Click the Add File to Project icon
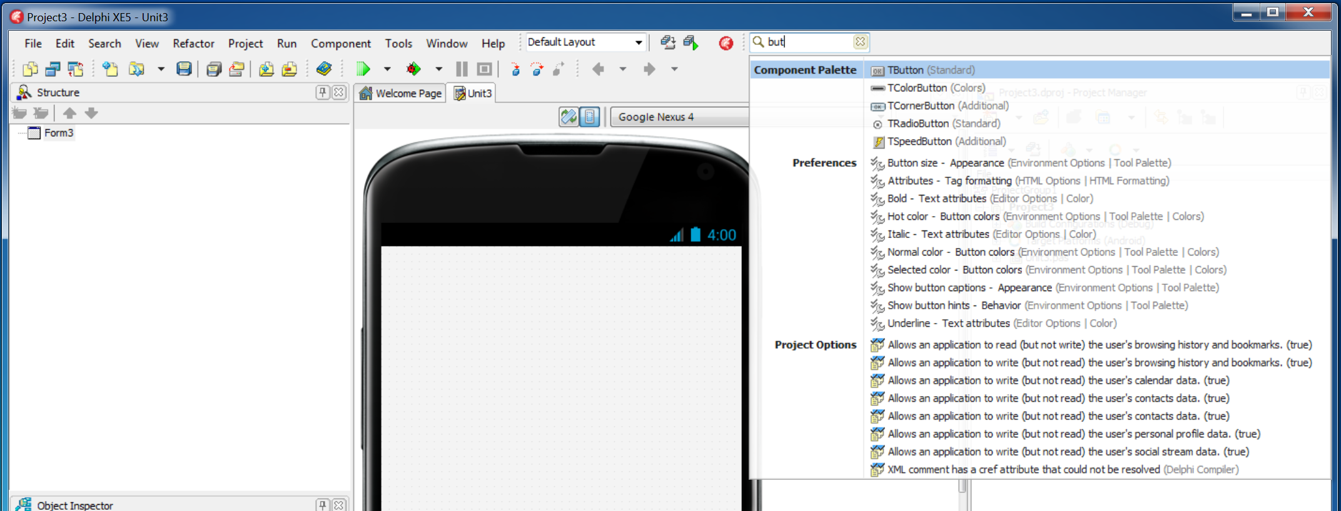The height and width of the screenshot is (511, 1341). [x=266, y=69]
